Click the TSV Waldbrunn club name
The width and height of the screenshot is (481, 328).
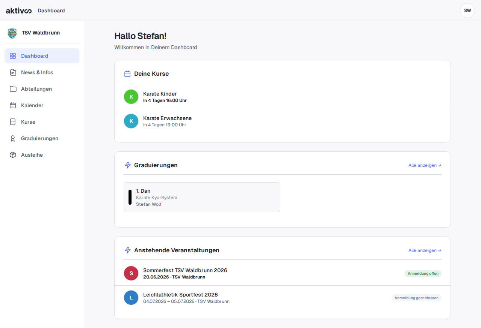[x=41, y=33]
